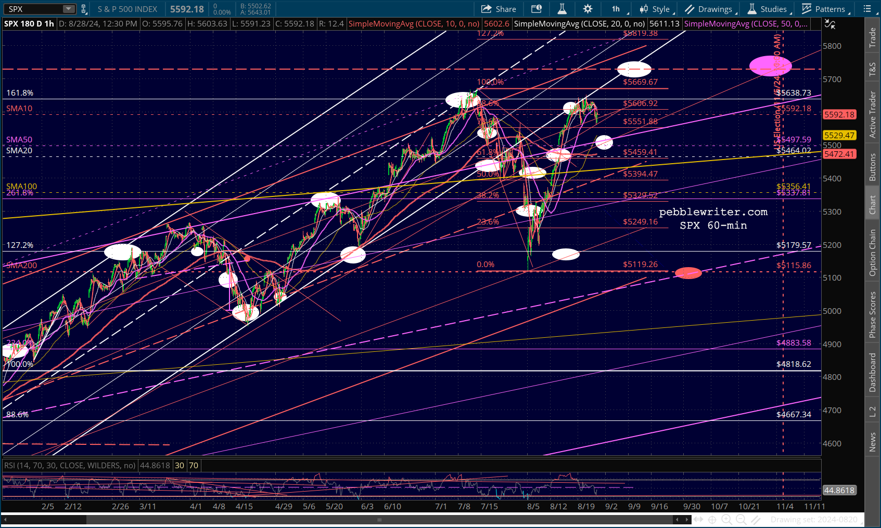Activate the crosshair pointer icon
The width and height of the screenshot is (881, 528).
712,519
